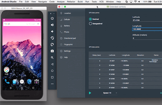Click the Latitude input field
The image size is (162, 105).
coord(147,20)
